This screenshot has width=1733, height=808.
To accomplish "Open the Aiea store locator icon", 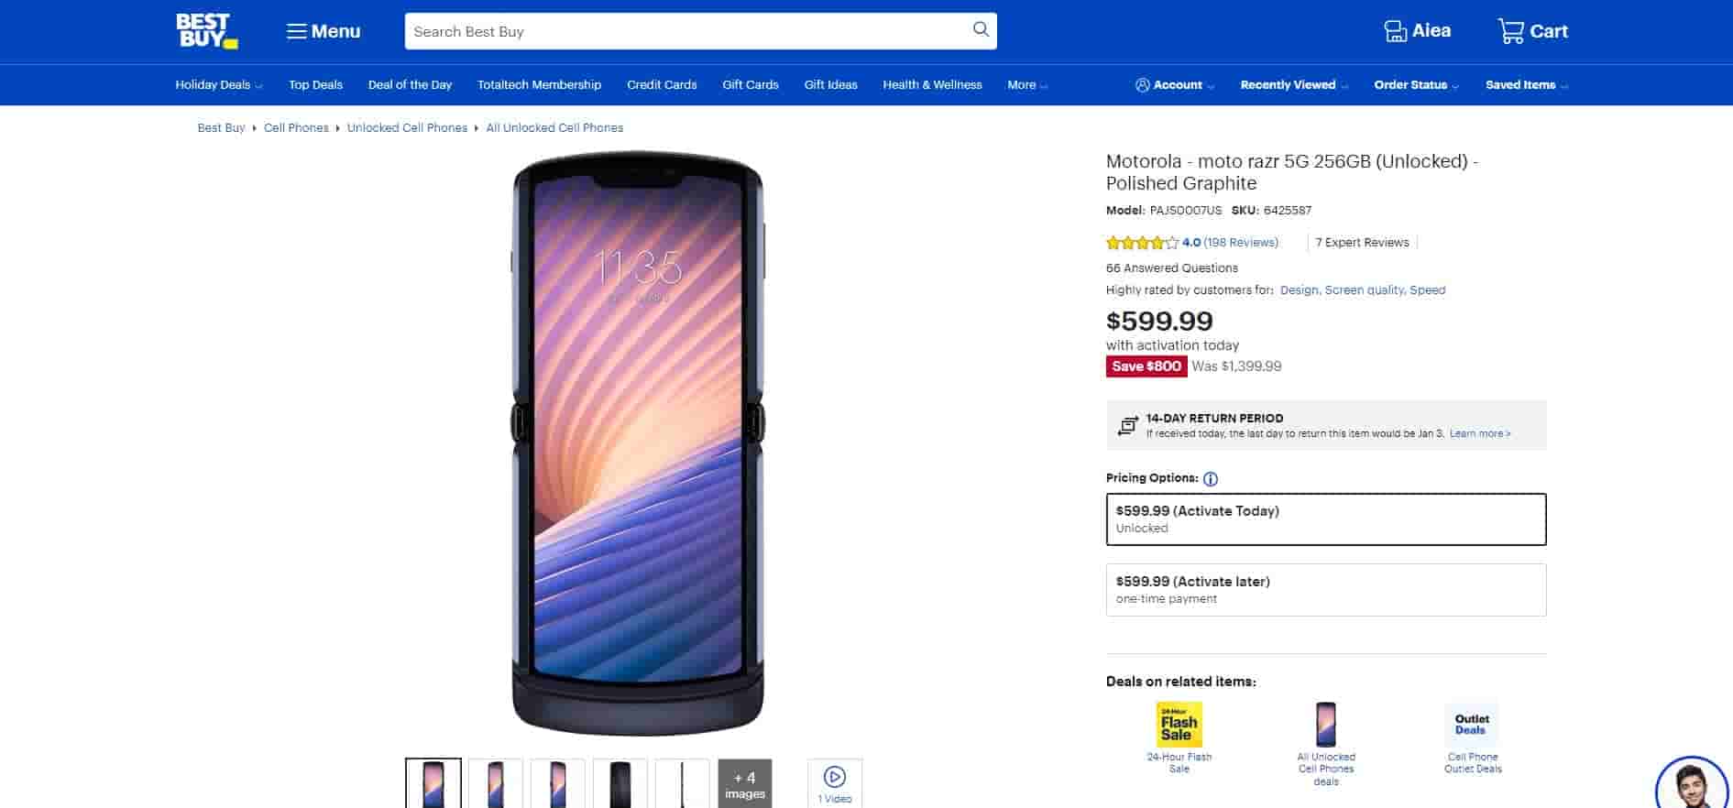I will [x=1395, y=31].
